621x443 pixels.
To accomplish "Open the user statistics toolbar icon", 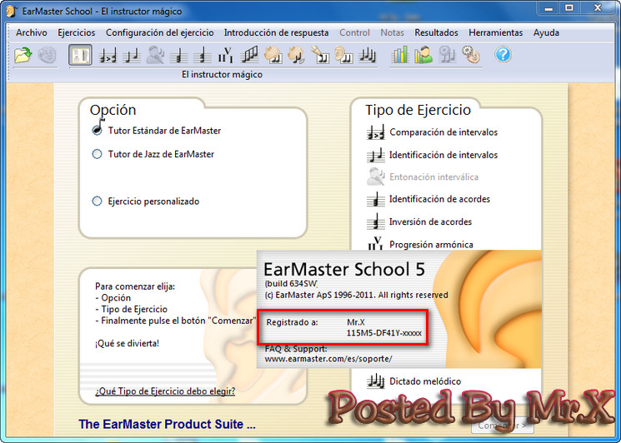I will (x=423, y=55).
